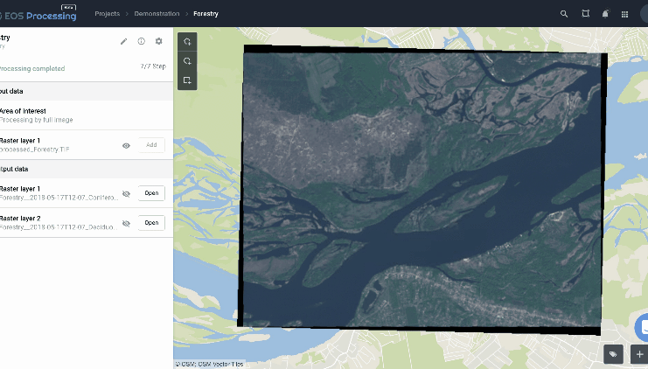Screen dimensions: 648x369
Task: Show workflow info with the info icon
Action: click(141, 41)
